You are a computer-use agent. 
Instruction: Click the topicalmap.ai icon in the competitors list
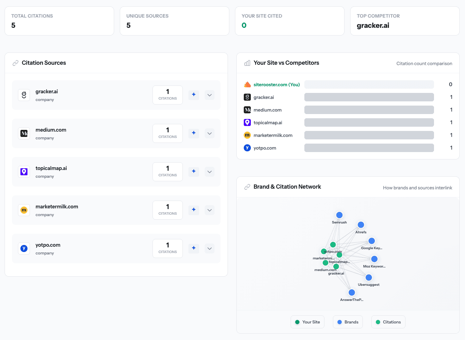[247, 122]
